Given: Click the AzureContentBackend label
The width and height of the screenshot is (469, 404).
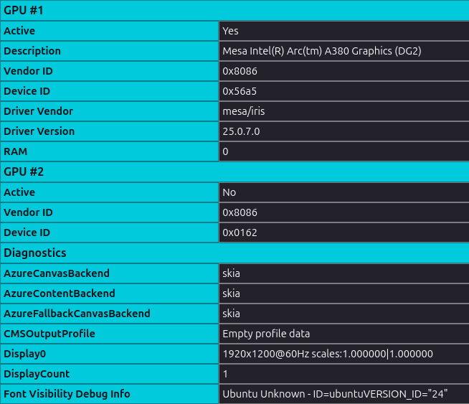Looking at the screenshot, I should point(60,293).
